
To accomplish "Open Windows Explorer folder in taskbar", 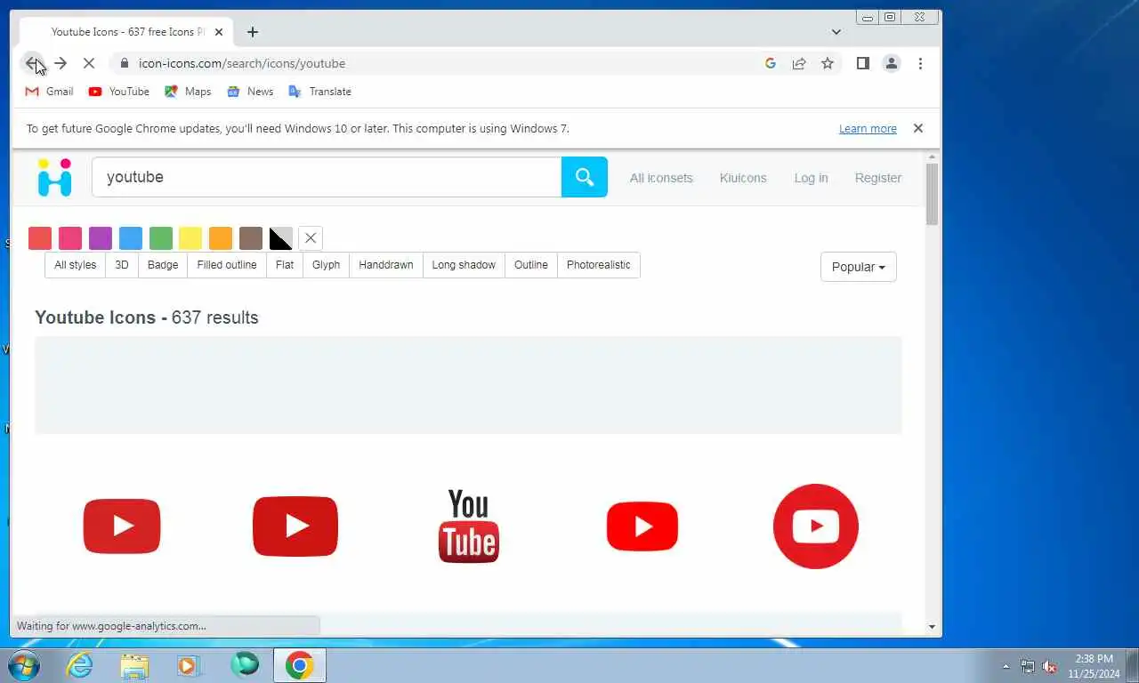I will (x=134, y=665).
